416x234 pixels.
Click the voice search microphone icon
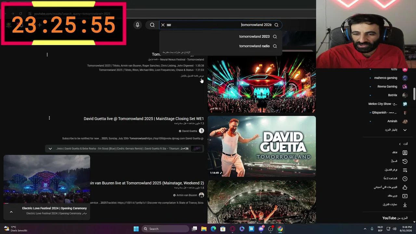click(x=137, y=25)
